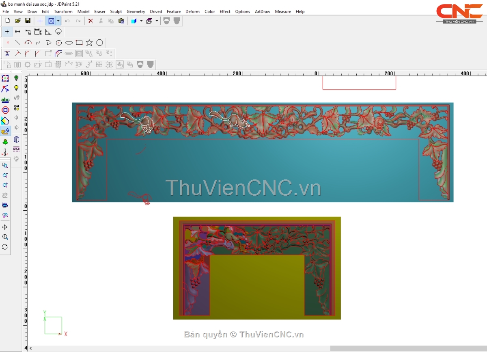Viewport: 487px width, 352px height.
Task: Choose the star drawing tool
Action: pos(89,43)
